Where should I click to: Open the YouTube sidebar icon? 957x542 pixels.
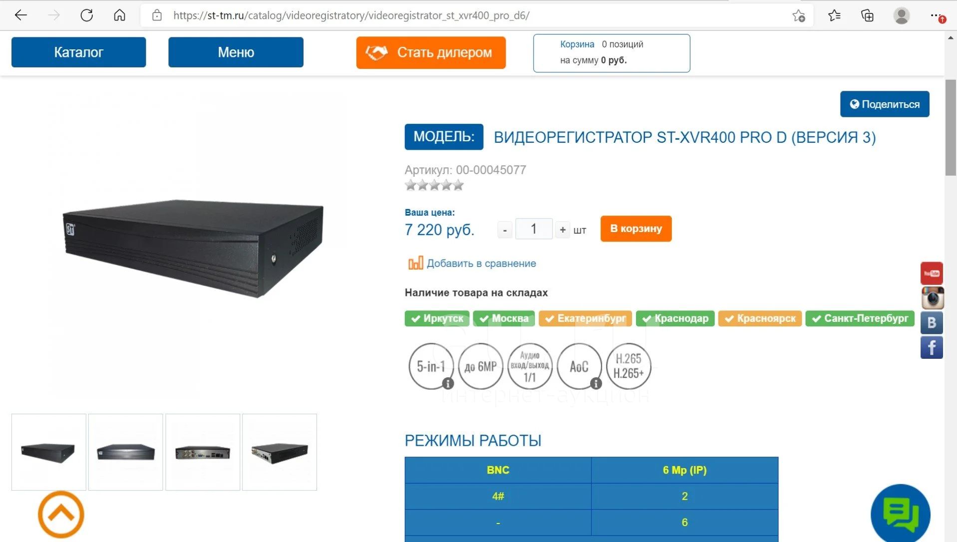coord(932,273)
